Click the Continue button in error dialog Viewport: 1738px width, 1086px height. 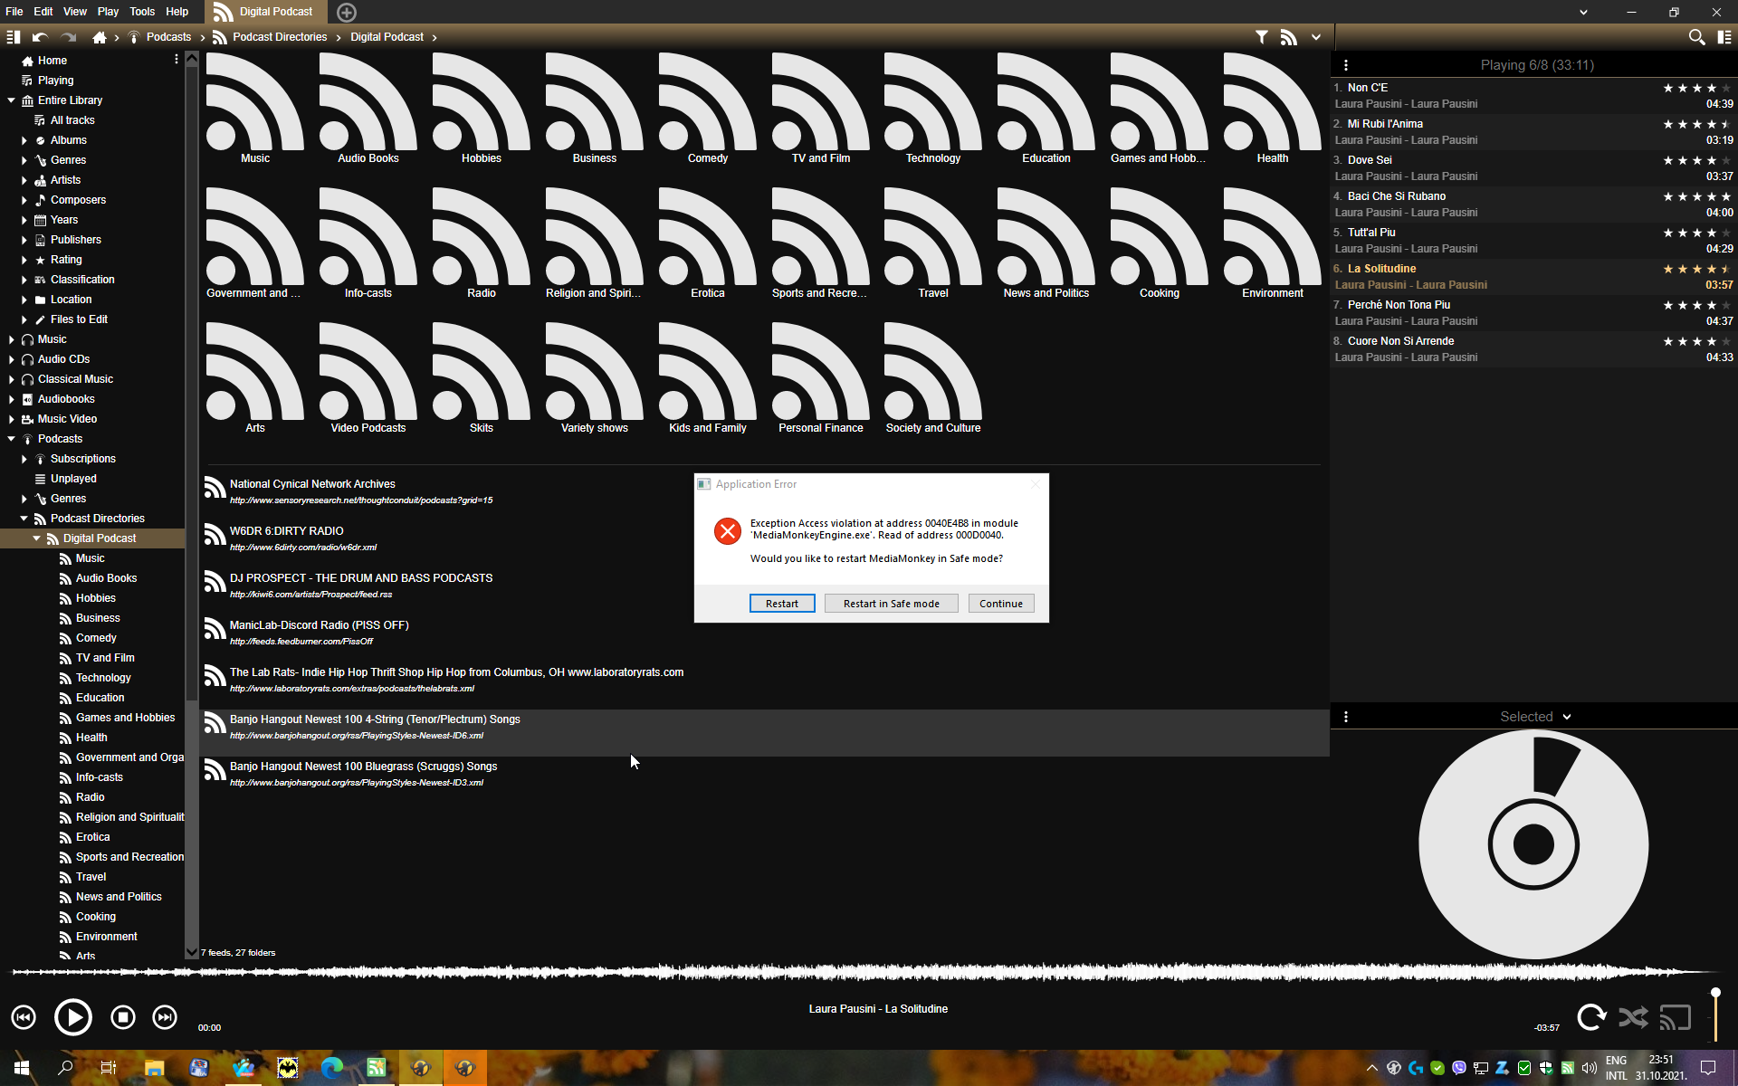pyautogui.click(x=1000, y=604)
